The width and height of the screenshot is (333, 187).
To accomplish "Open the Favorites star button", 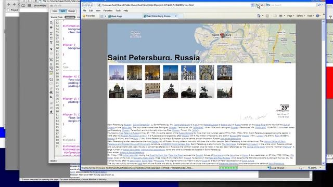I will pyautogui.click(x=89, y=16).
